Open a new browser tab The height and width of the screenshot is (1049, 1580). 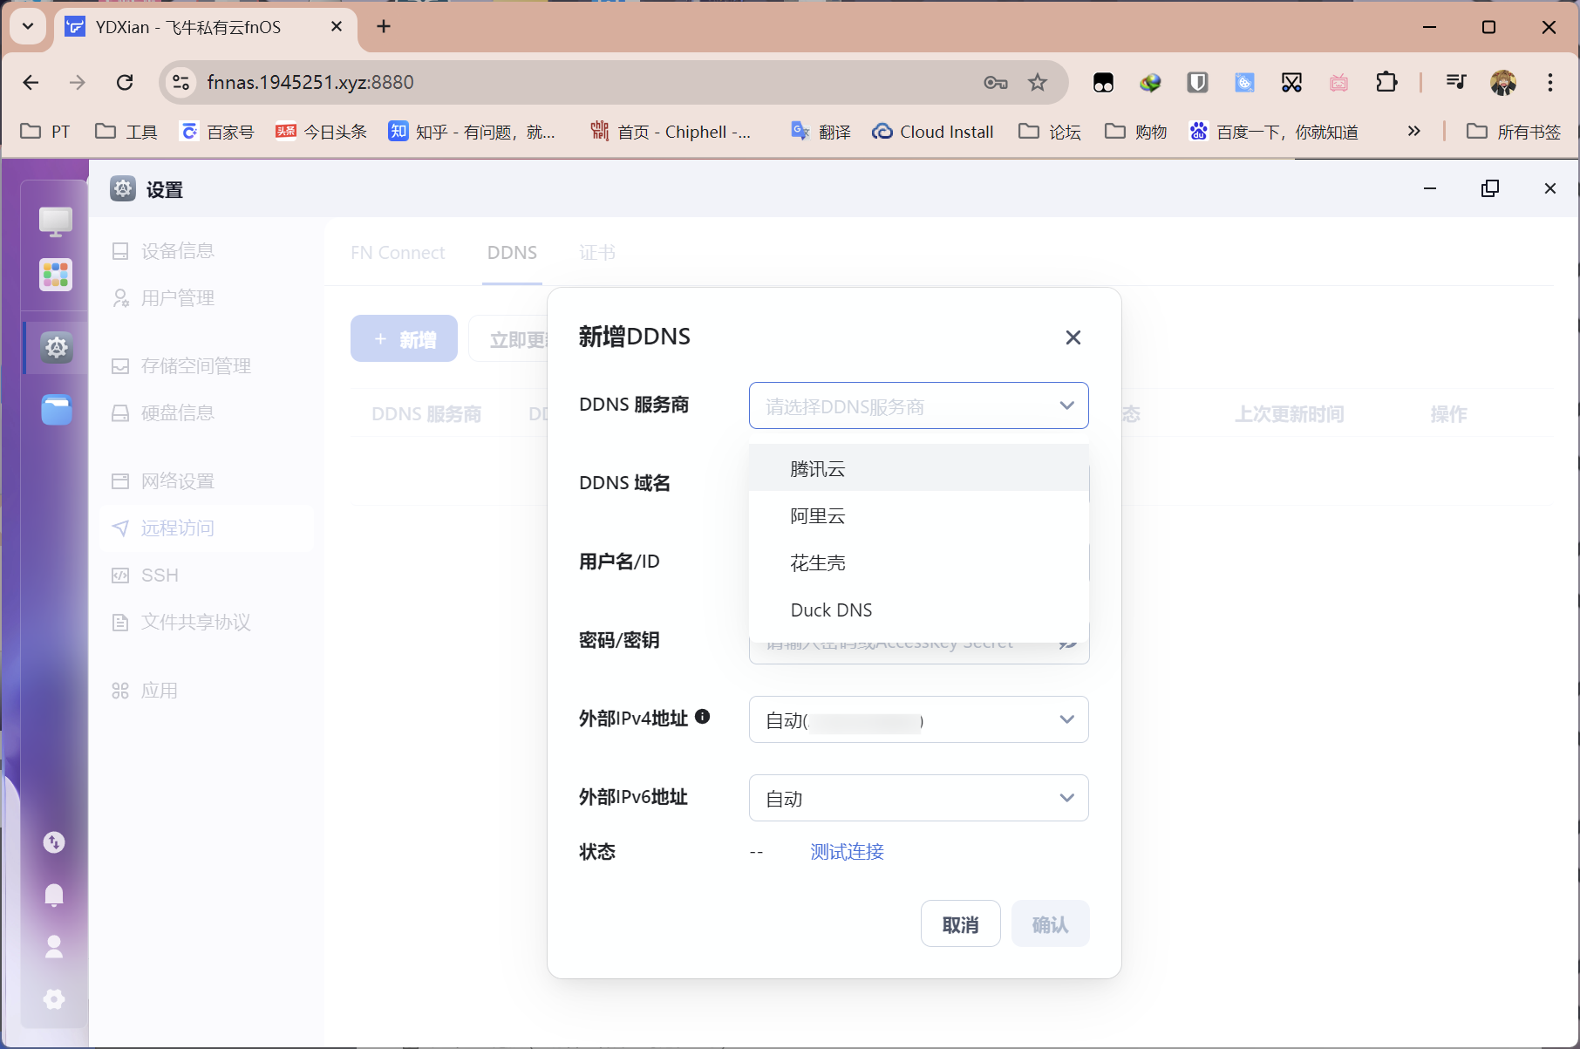click(384, 26)
